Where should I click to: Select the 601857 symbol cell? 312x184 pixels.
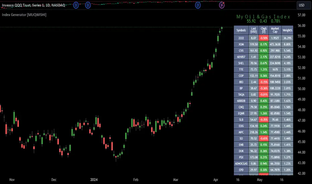(241, 57)
